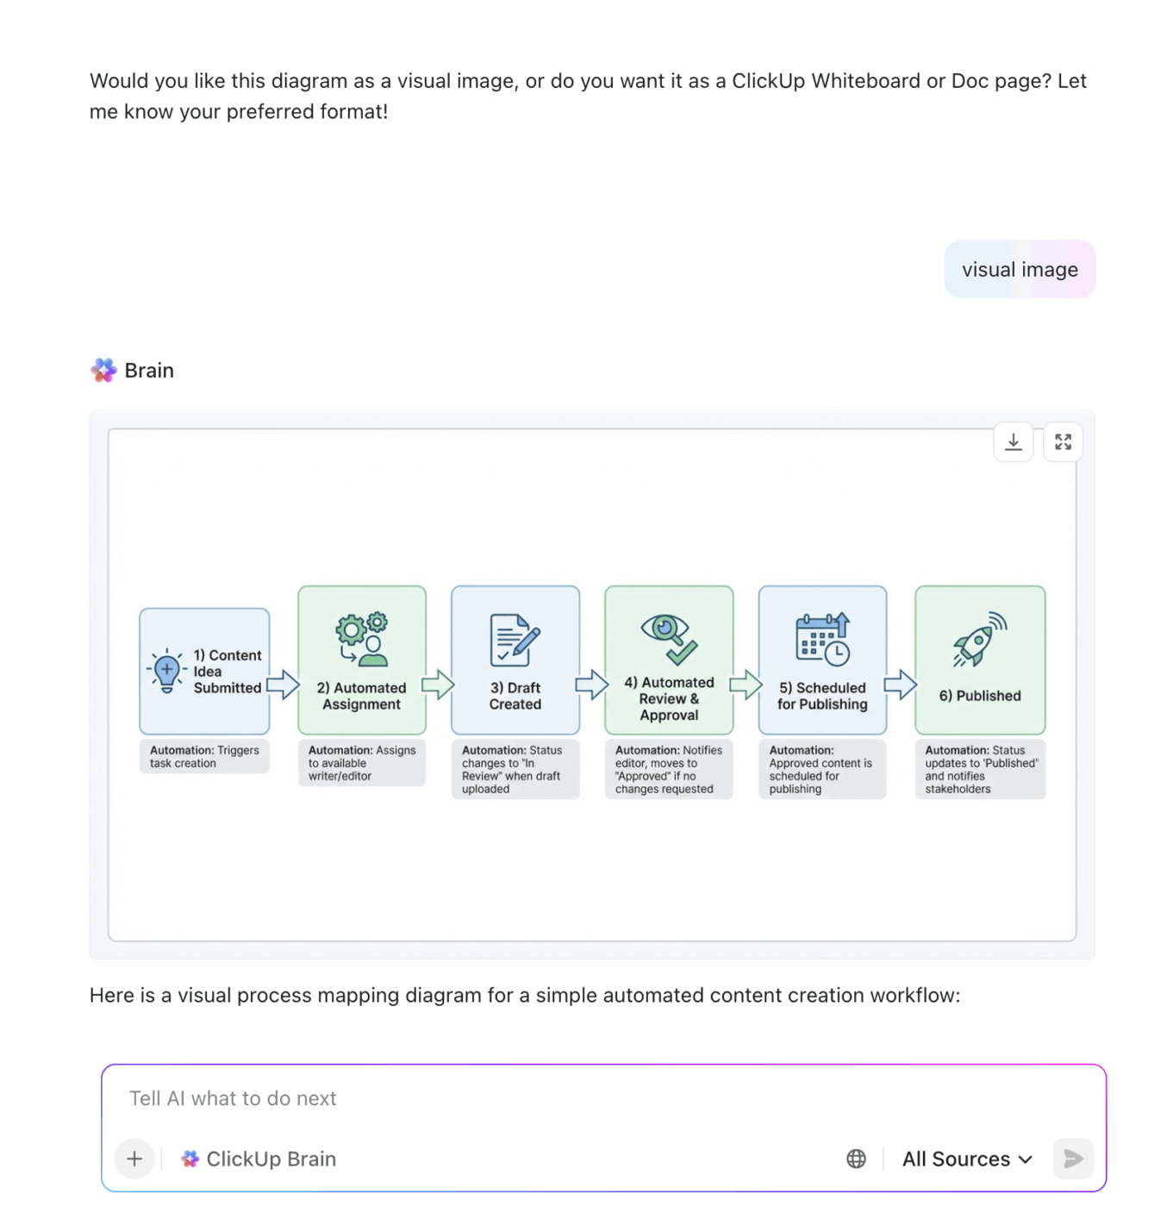This screenshot has width=1173, height=1207.
Task: Click the lightbulb Content Idea icon
Action: click(x=167, y=671)
